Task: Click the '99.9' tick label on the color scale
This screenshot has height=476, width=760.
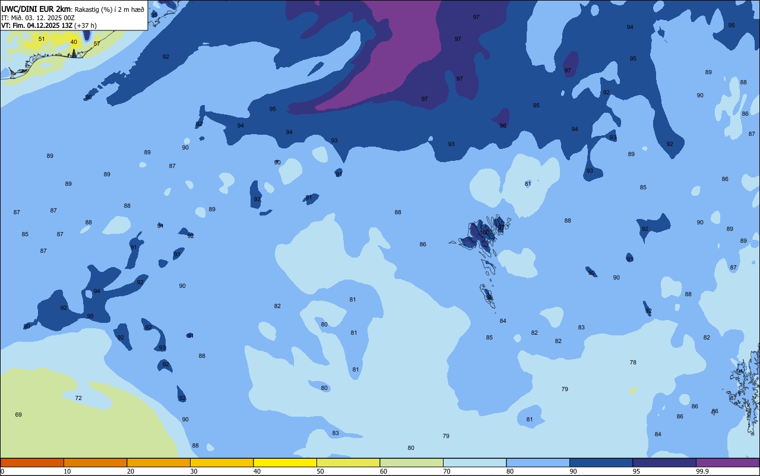Action: pyautogui.click(x=702, y=471)
